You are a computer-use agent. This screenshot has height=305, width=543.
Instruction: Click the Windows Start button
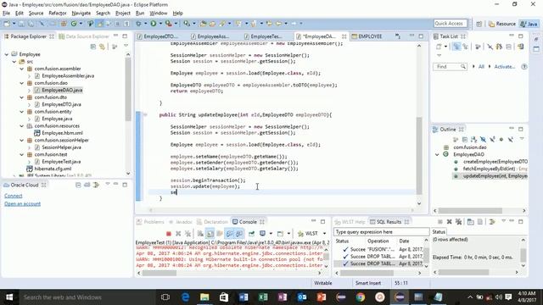click(9, 297)
